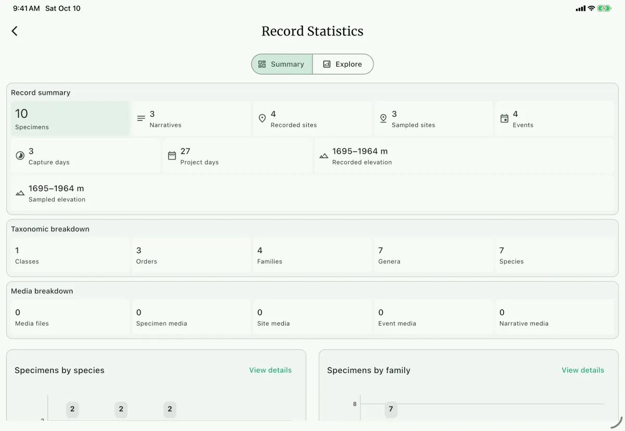Select the 10 Specimens card

click(70, 119)
